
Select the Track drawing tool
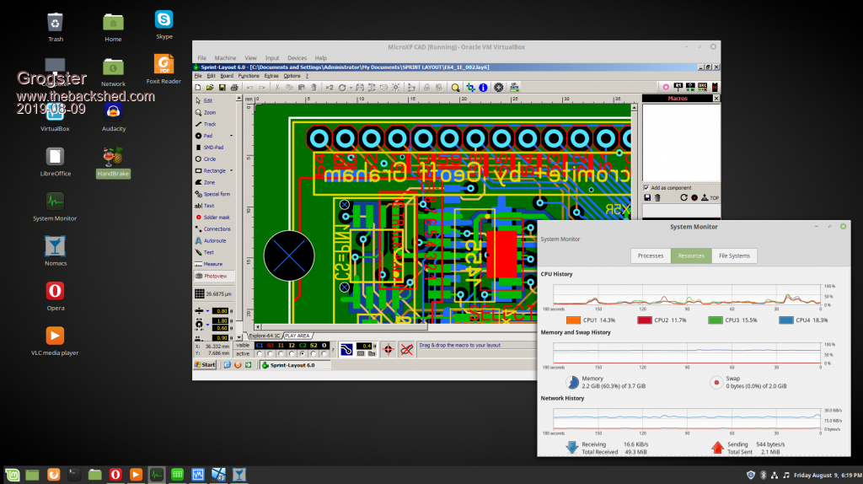[x=209, y=124]
